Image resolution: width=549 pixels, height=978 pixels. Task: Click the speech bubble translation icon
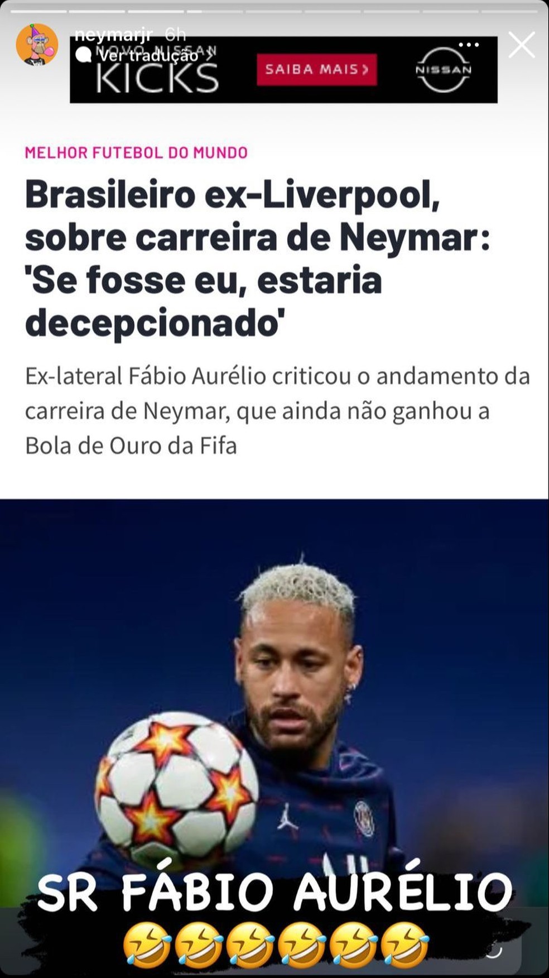pos(83,55)
